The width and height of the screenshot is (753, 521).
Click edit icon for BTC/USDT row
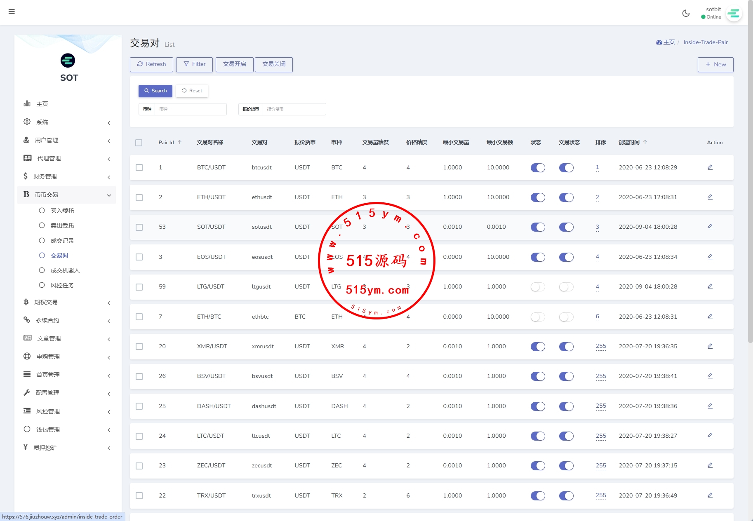tap(710, 167)
